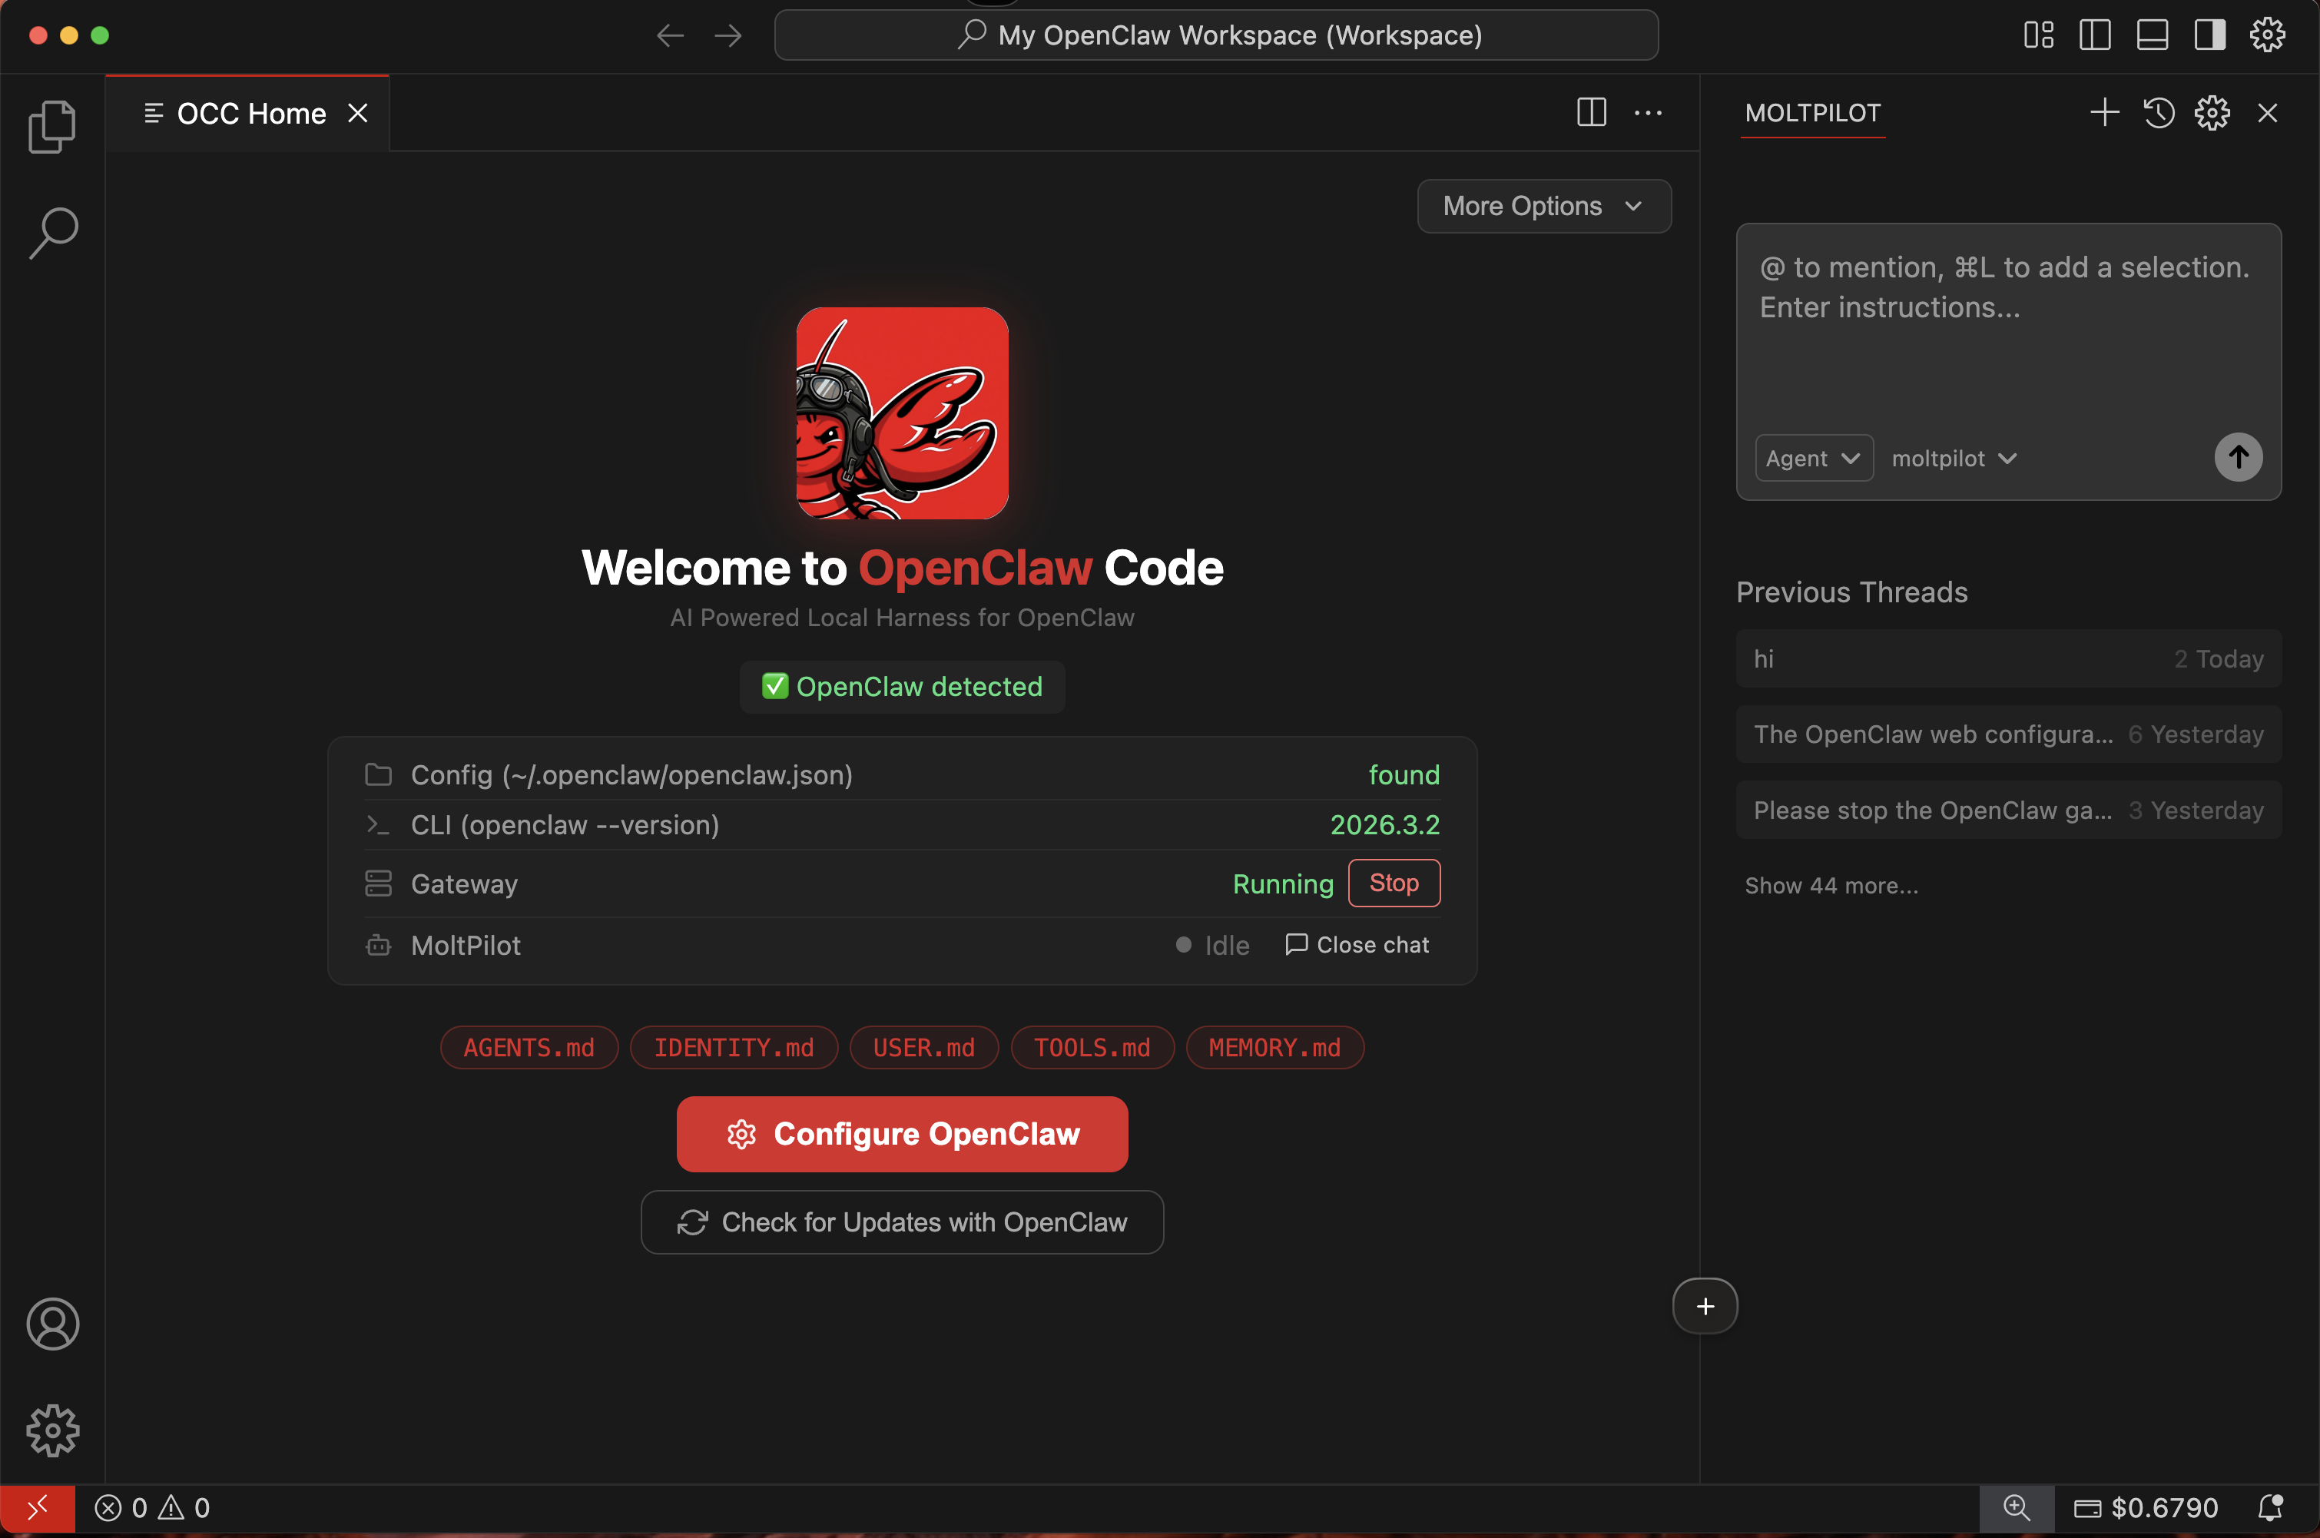Split the OCC Home editor
Viewport: 2320px width, 1538px height.
(x=1590, y=113)
